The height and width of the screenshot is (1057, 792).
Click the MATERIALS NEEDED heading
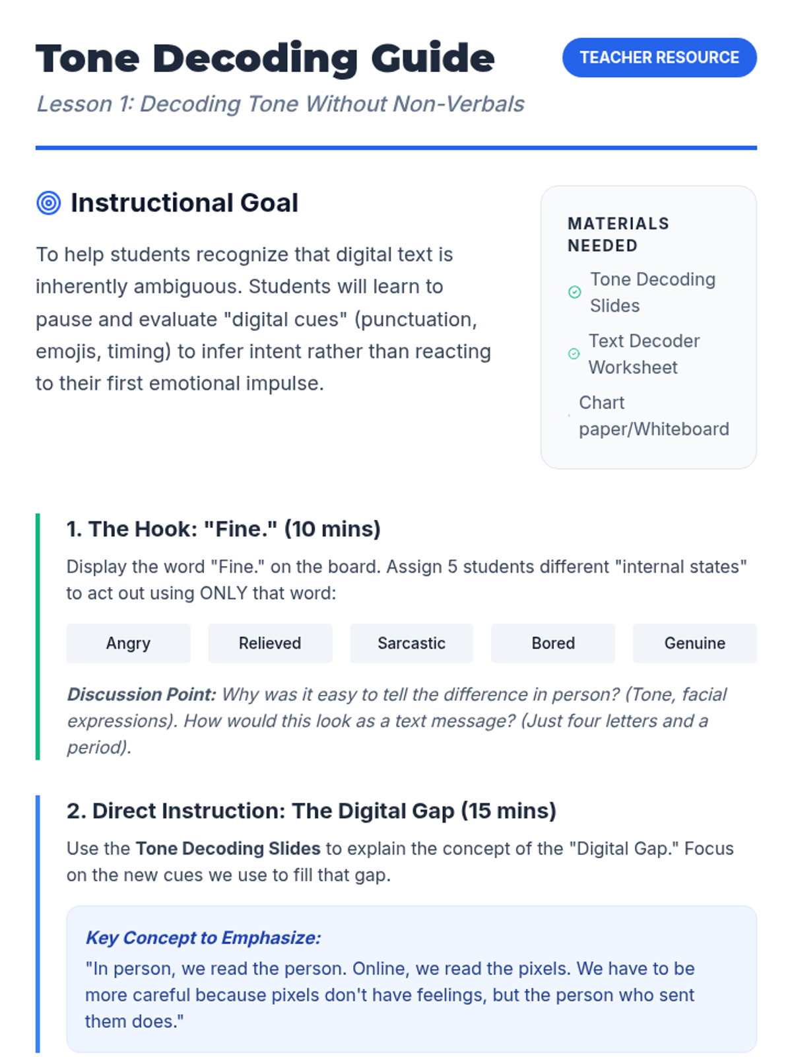[x=618, y=235]
